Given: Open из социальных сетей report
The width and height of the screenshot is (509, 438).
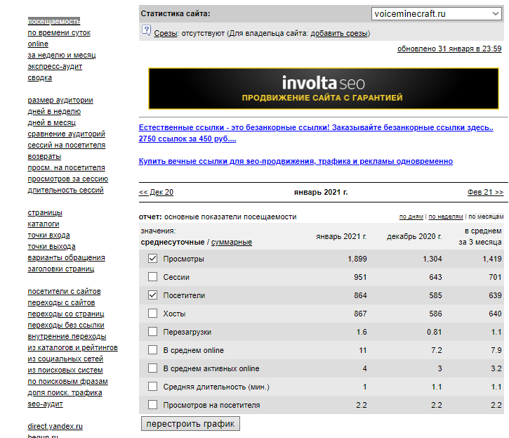Looking at the screenshot, I should tap(65, 359).
